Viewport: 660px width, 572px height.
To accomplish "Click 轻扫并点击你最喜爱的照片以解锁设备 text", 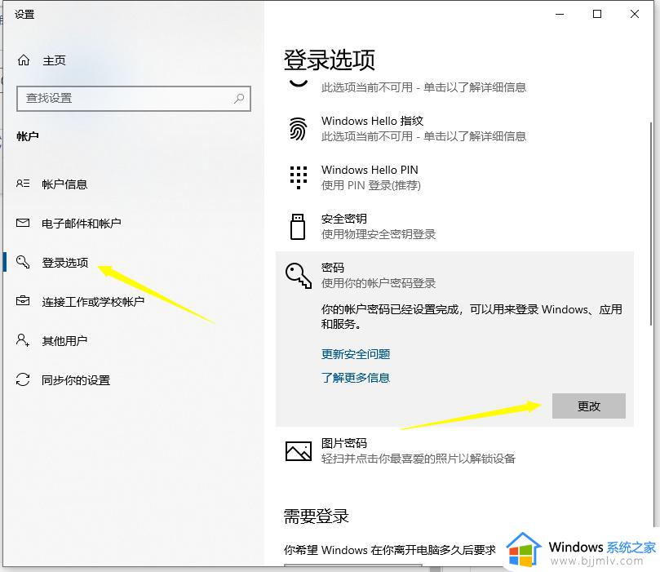I will coord(418,459).
